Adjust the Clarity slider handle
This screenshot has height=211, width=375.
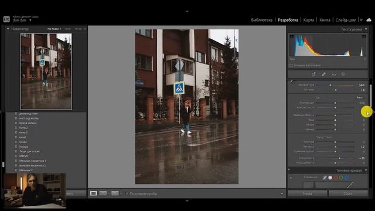335,147
